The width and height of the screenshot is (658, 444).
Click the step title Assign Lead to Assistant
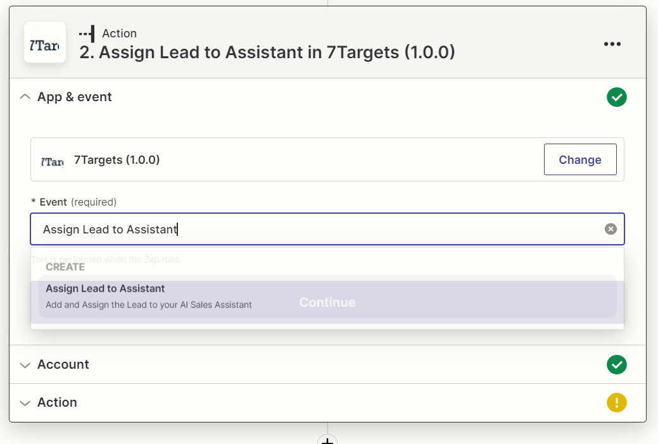[x=267, y=52]
